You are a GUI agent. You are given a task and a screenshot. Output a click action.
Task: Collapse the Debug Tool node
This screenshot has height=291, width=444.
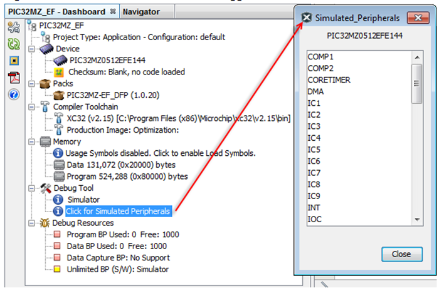coord(32,188)
